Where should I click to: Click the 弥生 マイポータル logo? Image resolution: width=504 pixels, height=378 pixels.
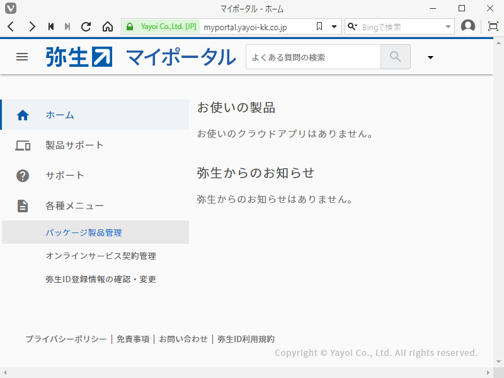pyautogui.click(x=140, y=57)
